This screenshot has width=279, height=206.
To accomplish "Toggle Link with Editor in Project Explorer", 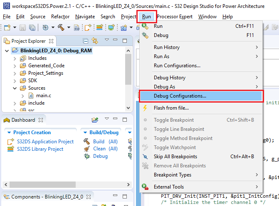I will coord(95,41).
